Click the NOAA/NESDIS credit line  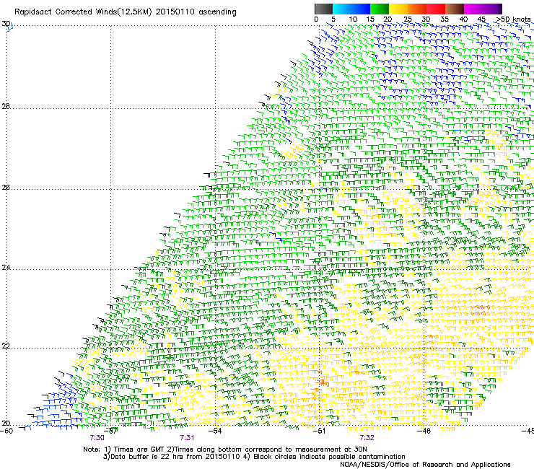pos(425,465)
